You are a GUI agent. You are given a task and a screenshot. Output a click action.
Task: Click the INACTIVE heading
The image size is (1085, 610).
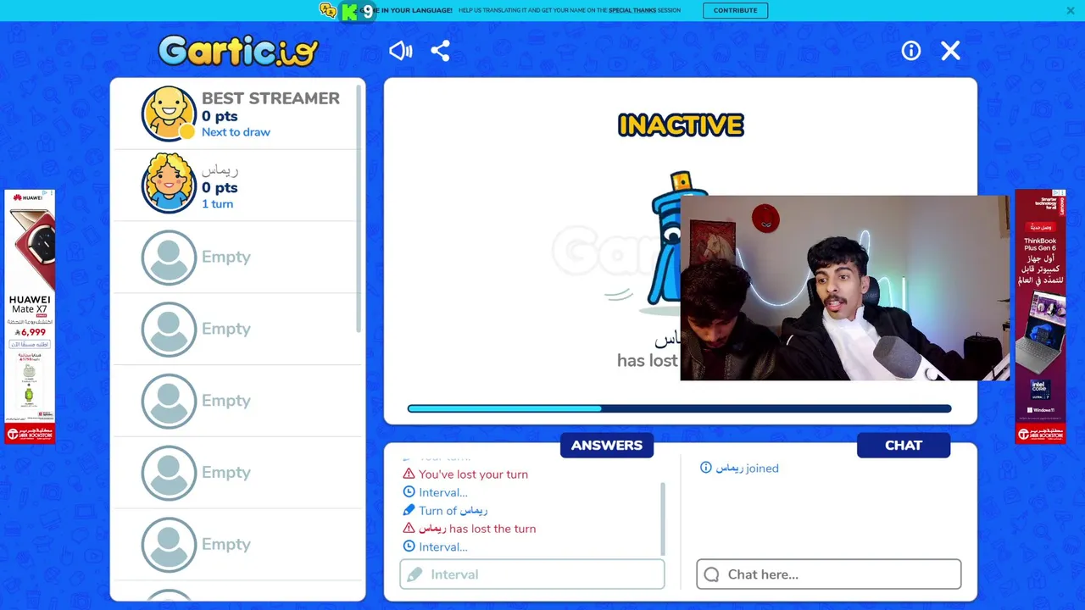point(681,125)
